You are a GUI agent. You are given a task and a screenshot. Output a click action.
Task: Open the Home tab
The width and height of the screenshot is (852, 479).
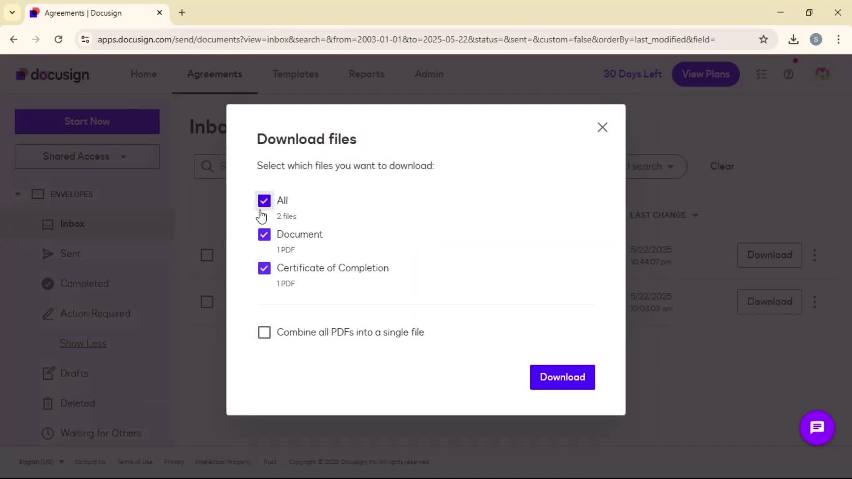[x=144, y=74]
